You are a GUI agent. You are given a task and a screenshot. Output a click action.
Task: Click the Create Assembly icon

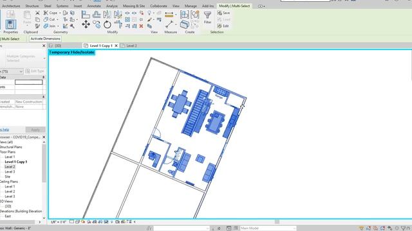tap(185, 15)
